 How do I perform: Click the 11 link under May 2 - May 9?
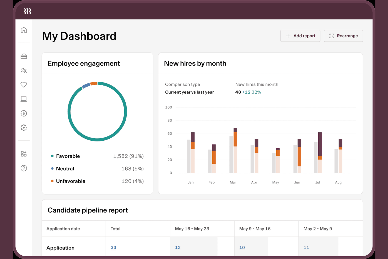306,247
